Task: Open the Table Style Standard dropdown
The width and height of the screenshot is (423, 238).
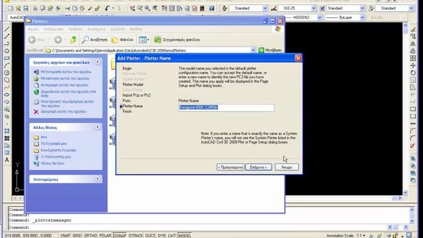Action: pos(362,9)
